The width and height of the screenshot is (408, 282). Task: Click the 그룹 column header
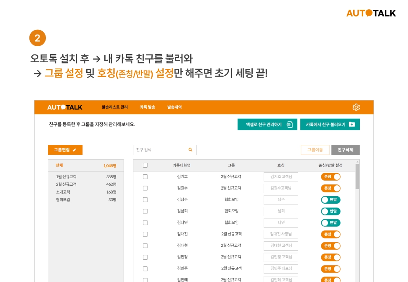coord(231,165)
